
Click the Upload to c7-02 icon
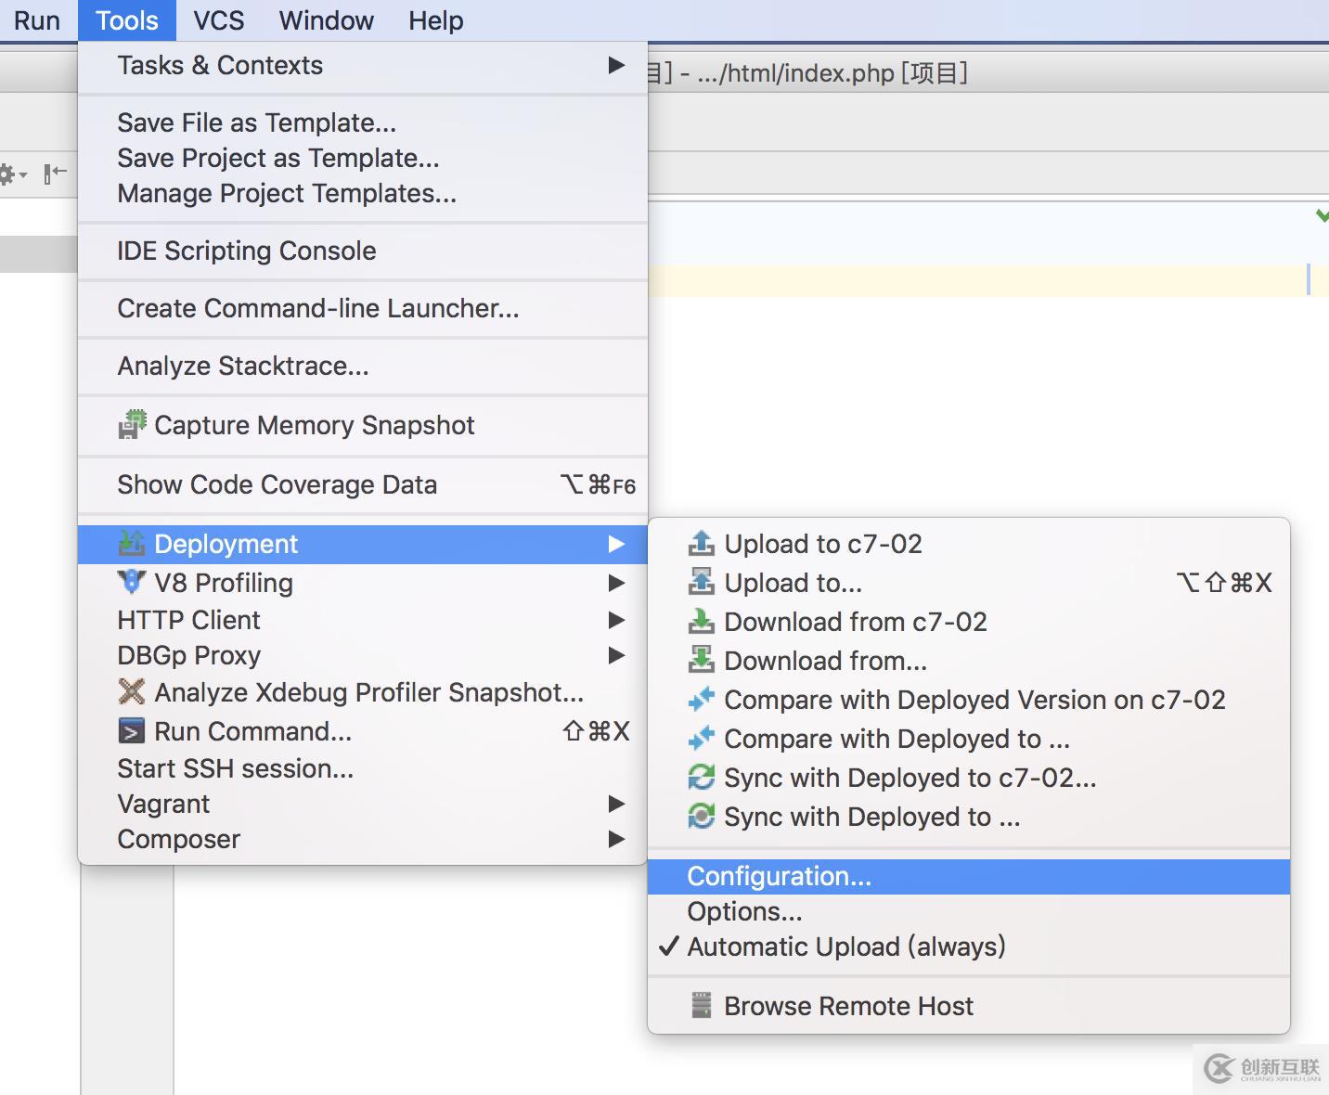click(702, 544)
